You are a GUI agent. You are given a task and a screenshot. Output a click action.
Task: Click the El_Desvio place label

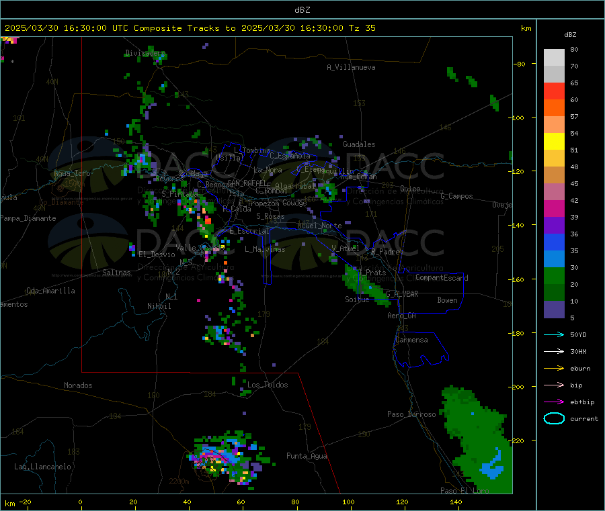(157, 254)
